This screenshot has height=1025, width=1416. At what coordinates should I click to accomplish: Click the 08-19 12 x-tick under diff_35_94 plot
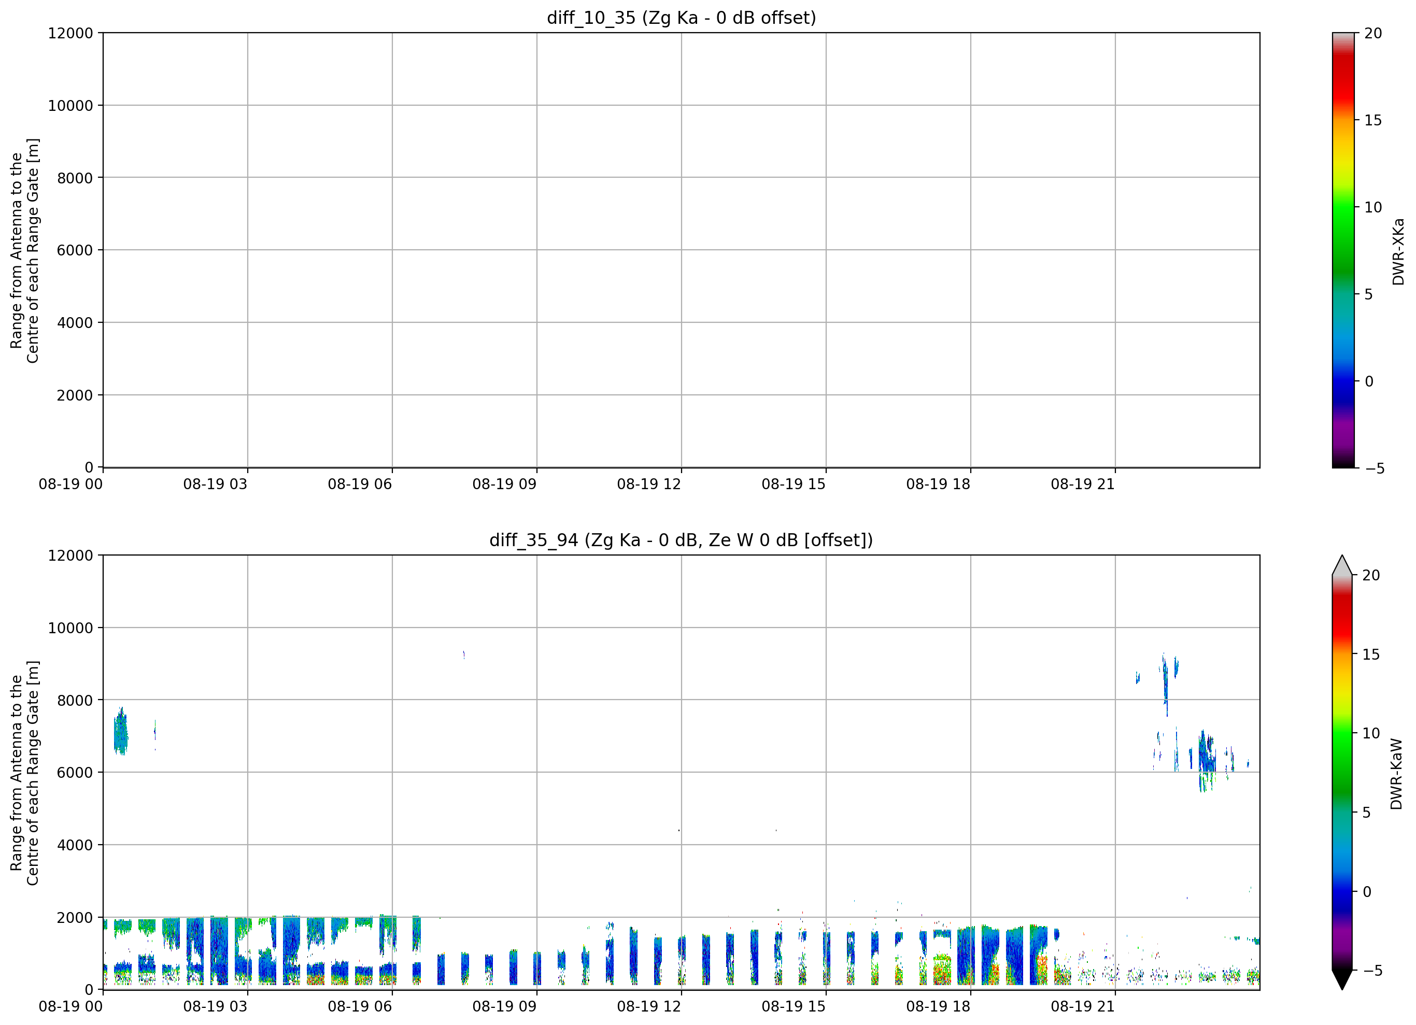tap(649, 1006)
